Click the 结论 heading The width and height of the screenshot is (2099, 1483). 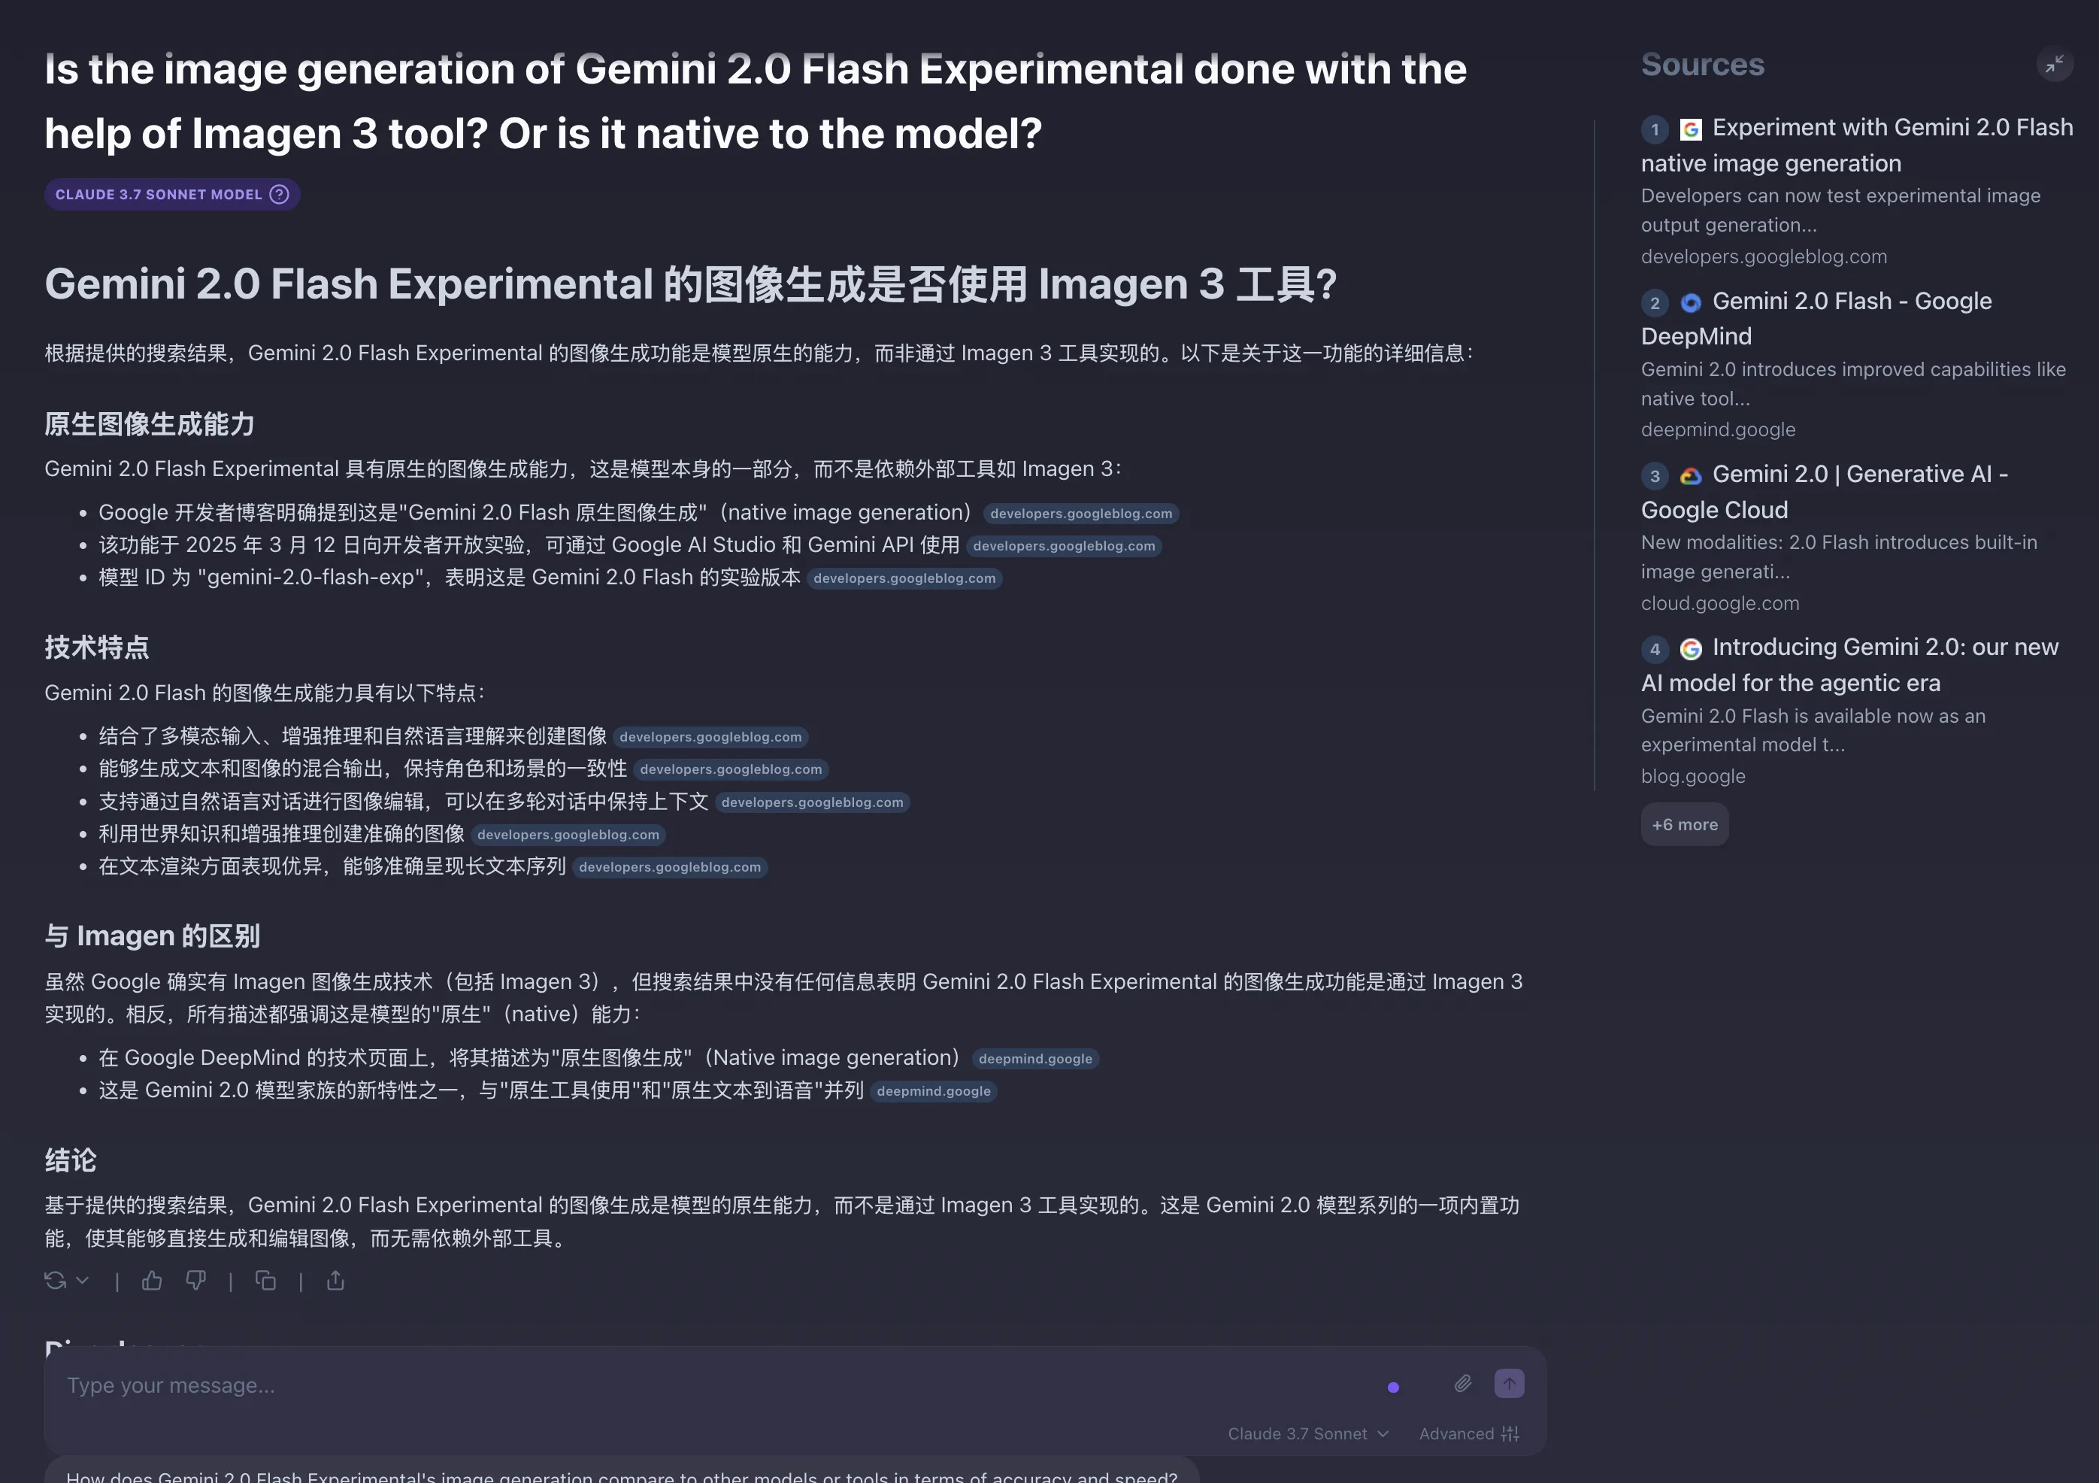pyautogui.click(x=71, y=1160)
